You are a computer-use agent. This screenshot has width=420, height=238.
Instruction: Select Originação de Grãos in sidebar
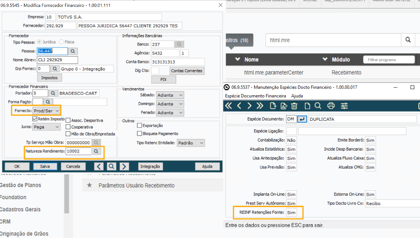24,234
